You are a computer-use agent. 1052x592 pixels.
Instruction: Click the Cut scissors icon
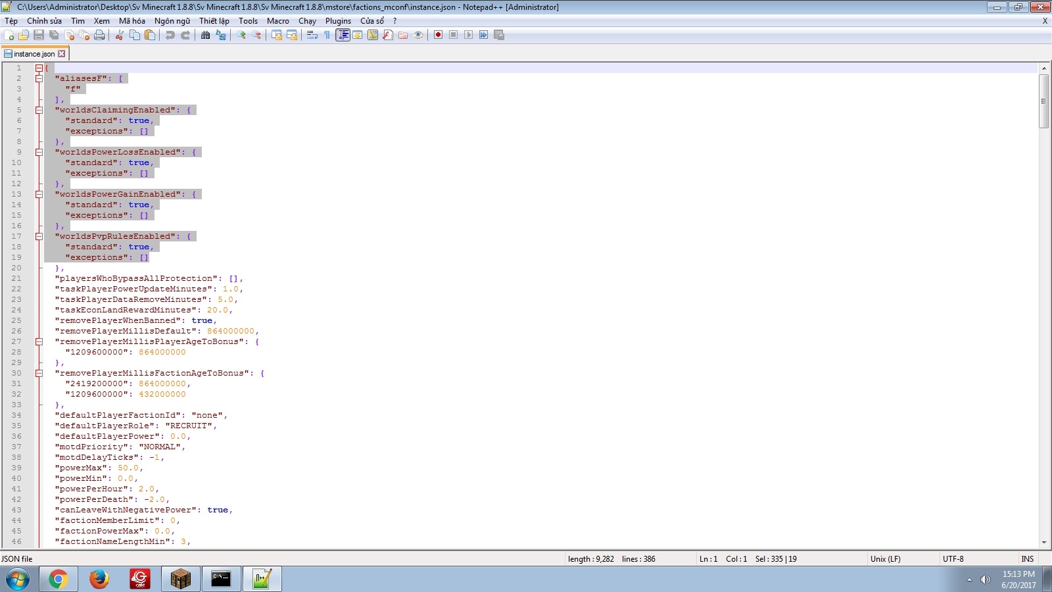pos(120,35)
